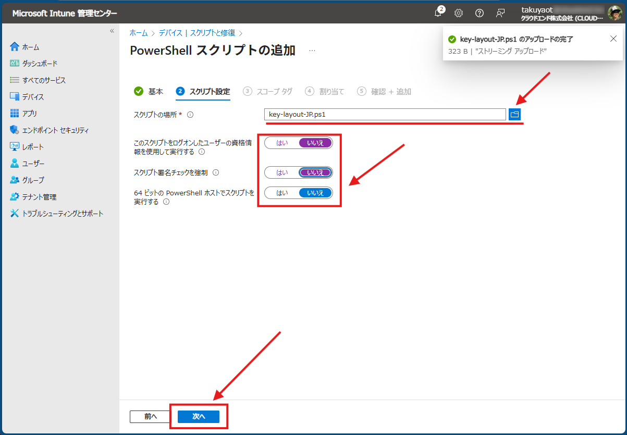Image resolution: width=627 pixels, height=435 pixels.
Task: Collapse the left navigation with double chevron
Action: click(x=112, y=31)
